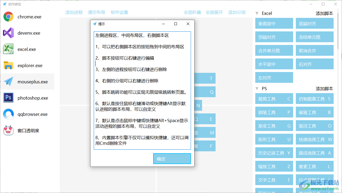Open 添加进程 in the top menu
The height and width of the screenshot is (193, 342).
pos(74,12)
